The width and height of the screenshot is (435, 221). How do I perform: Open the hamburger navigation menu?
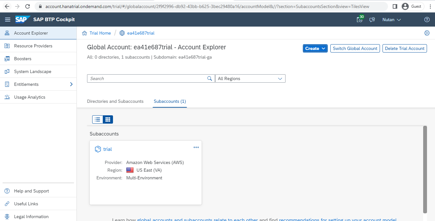8,20
